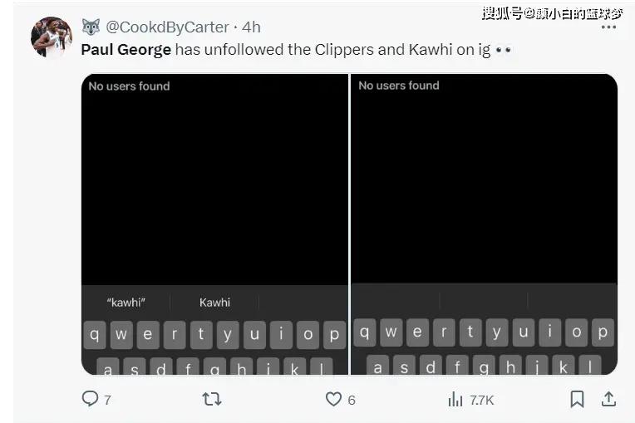
Task: Tap the p key on right keyboard
Action: [603, 332]
